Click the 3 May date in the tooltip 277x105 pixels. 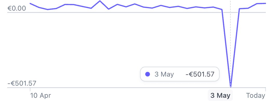[164, 74]
